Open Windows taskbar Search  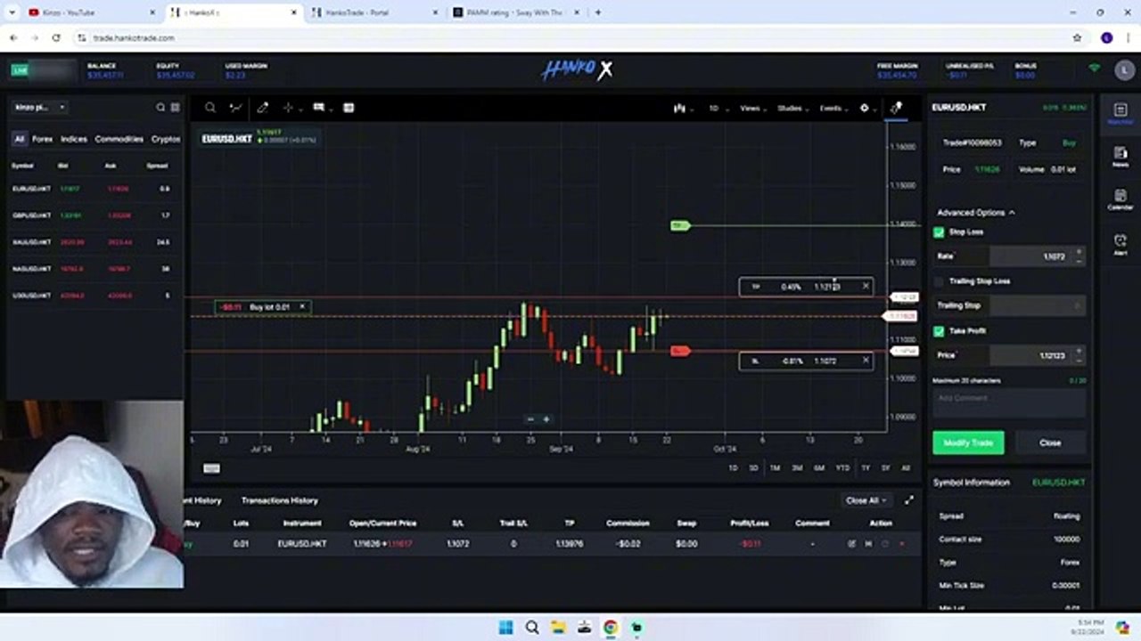[532, 627]
